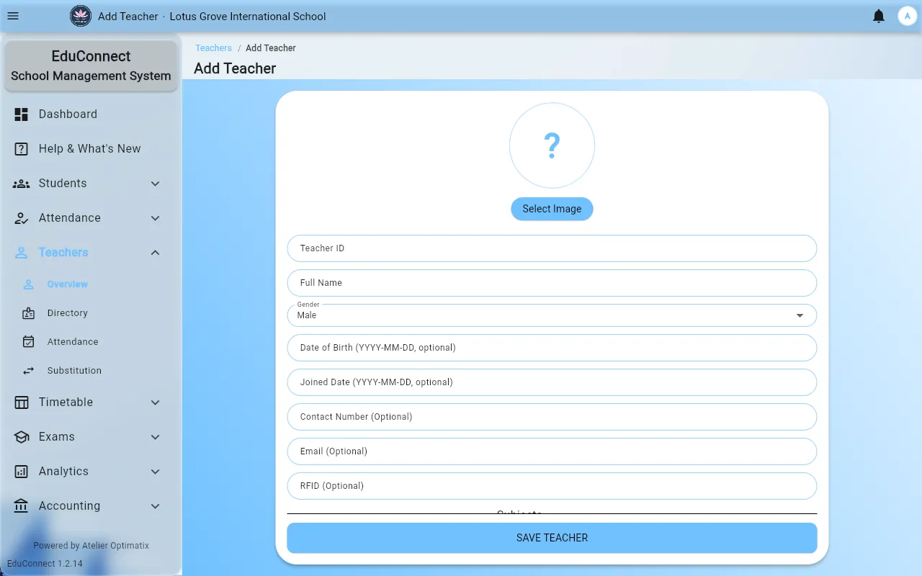Focus the Full Name field

click(552, 283)
